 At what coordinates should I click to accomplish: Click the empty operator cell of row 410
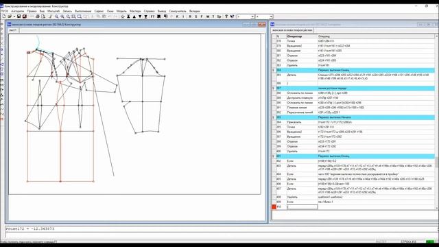[x=302, y=207]
